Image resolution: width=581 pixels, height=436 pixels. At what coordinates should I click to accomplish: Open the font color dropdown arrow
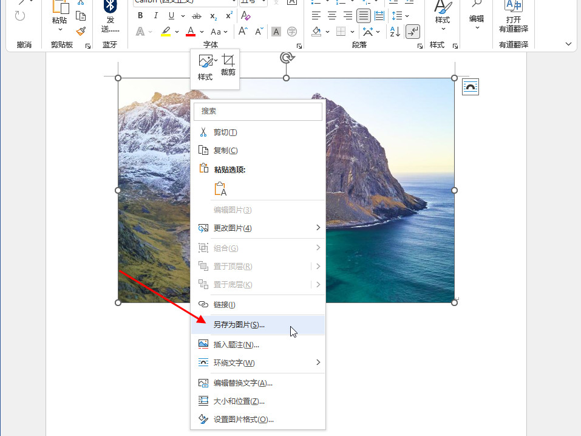[x=202, y=32]
